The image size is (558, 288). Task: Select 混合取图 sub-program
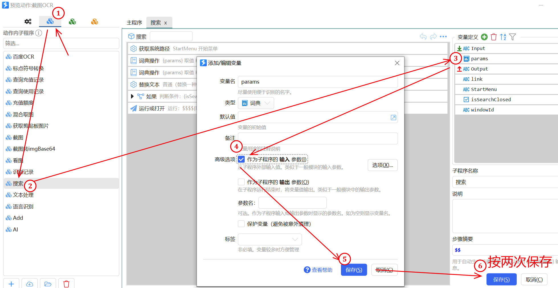point(61,114)
